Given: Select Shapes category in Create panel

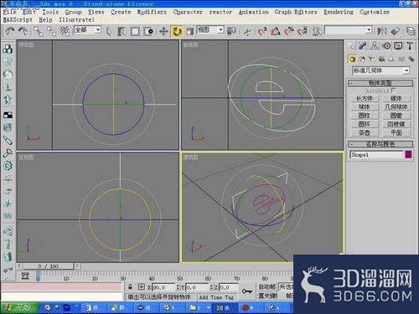Looking at the screenshot, I should click(x=362, y=59).
